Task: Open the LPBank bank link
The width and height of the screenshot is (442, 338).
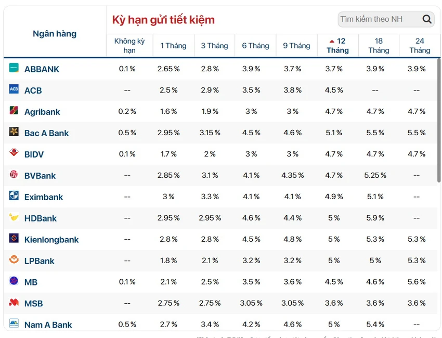Action: (39, 261)
